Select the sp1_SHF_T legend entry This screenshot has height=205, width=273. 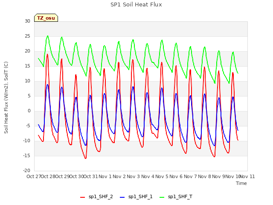coord(176,197)
